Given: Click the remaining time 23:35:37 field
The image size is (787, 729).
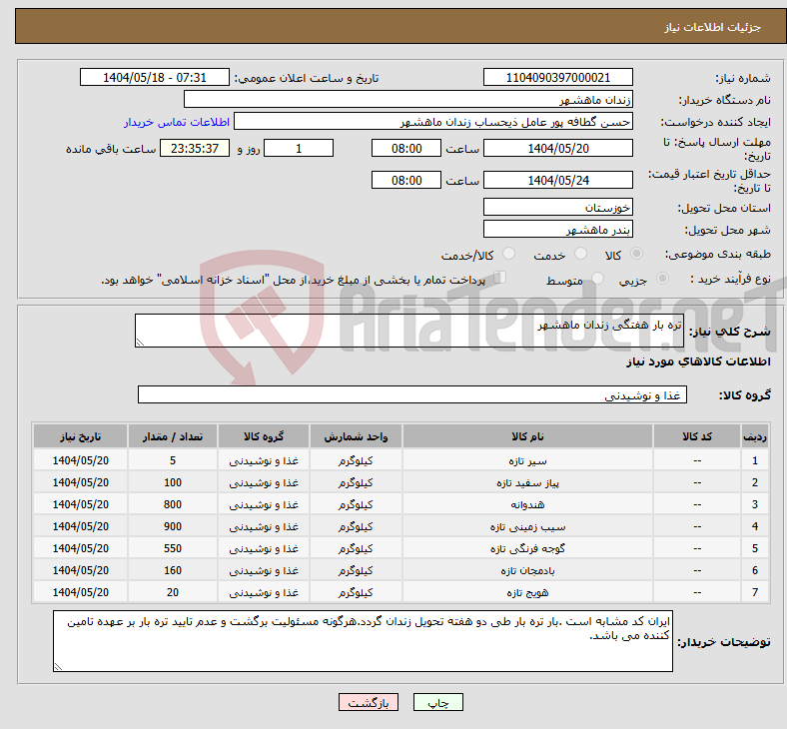Looking at the screenshot, I should [195, 148].
